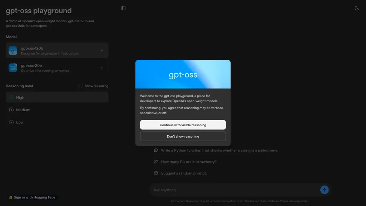Select gpt-oss-20b model thumbnail
The height and width of the screenshot is (206, 366).
13,68
